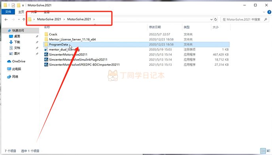Click the SimcenterMotorsolveSPEEDPC-BDCImporter20211 file name
The width and height of the screenshot is (272, 155).
click(84, 65)
